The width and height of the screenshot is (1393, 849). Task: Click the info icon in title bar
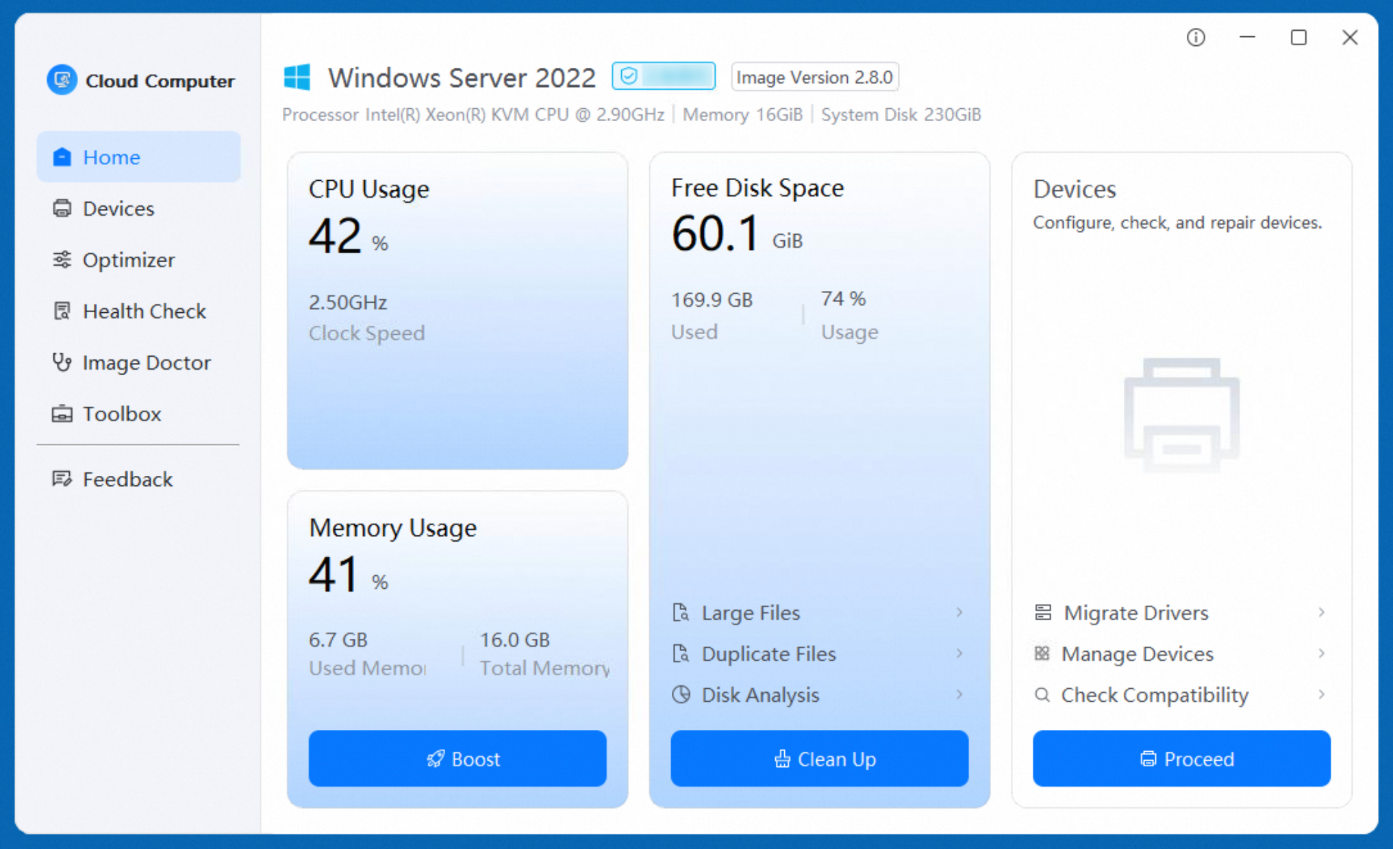pyautogui.click(x=1196, y=38)
